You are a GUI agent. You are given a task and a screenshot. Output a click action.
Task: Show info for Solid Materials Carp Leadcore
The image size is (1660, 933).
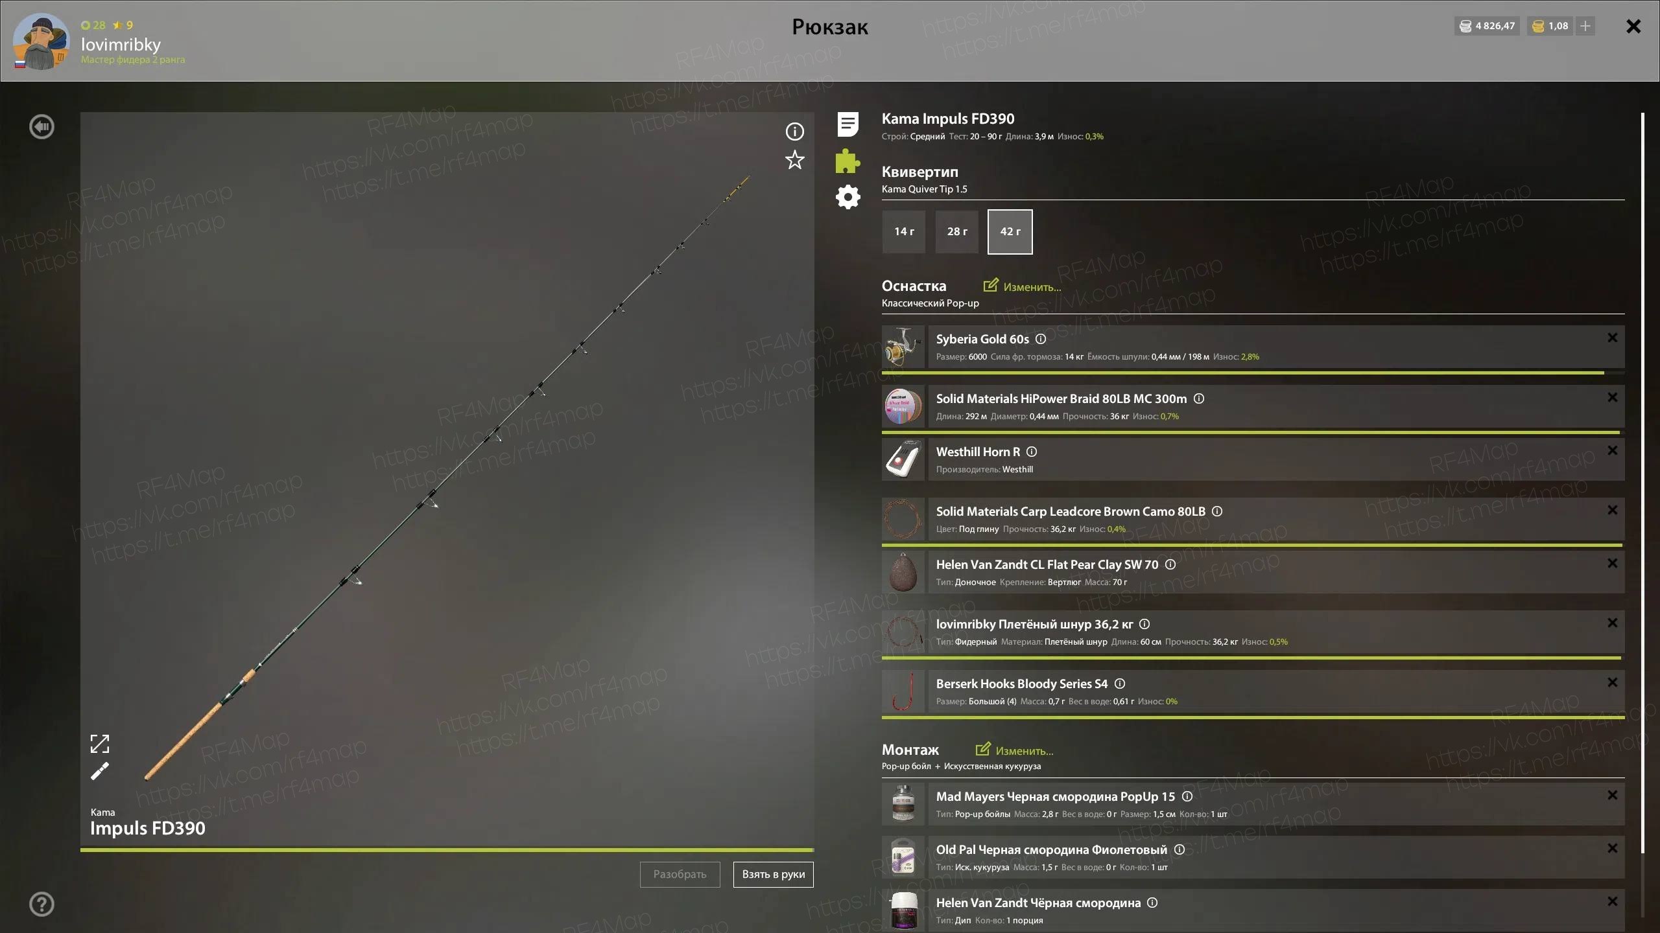point(1217,511)
